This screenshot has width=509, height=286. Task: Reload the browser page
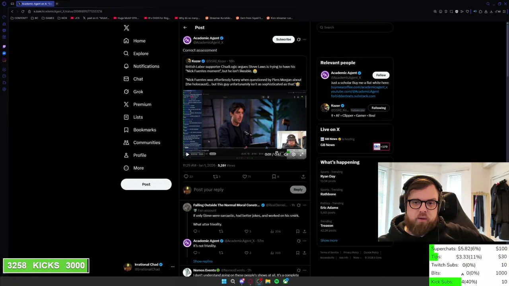click(x=23, y=12)
